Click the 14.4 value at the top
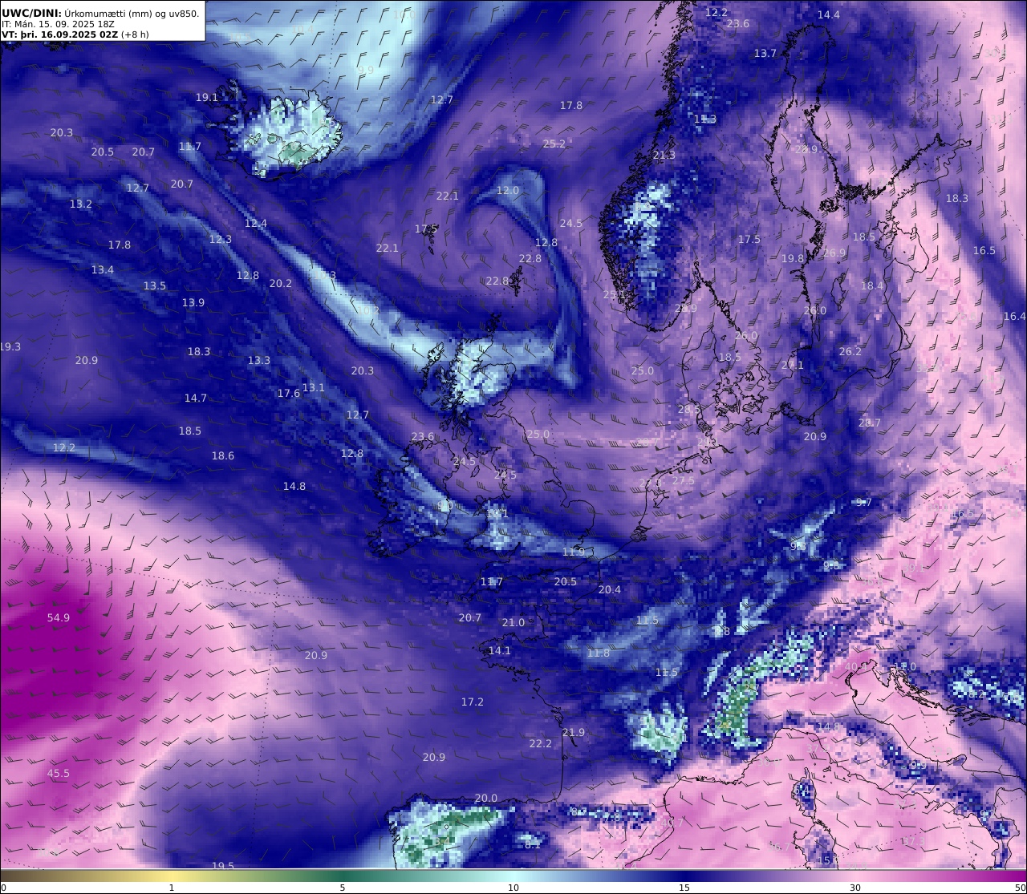This screenshot has height=894, width=1027. click(x=829, y=14)
